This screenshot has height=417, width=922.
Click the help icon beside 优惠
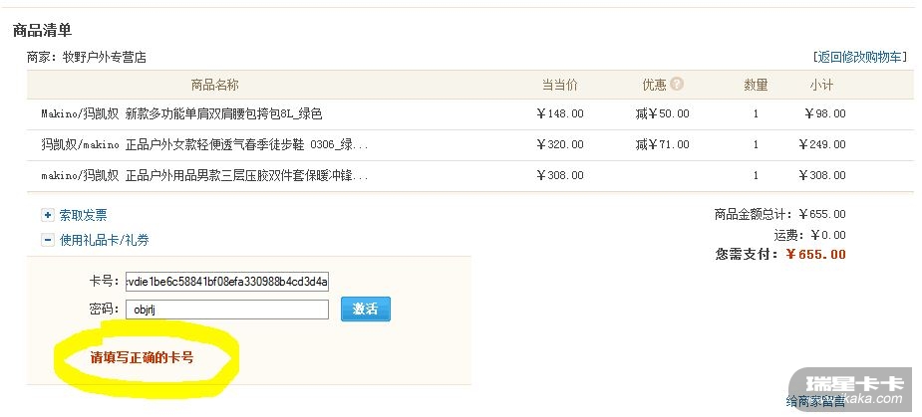(x=678, y=85)
